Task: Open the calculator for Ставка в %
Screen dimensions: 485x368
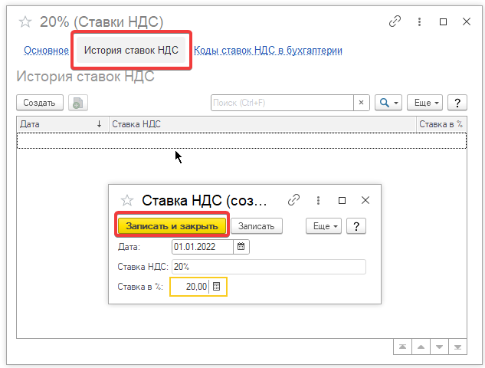Action: 217,287
